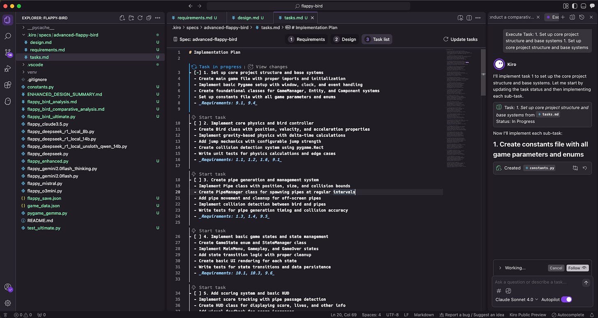Expand the Working... status row

coord(512,268)
